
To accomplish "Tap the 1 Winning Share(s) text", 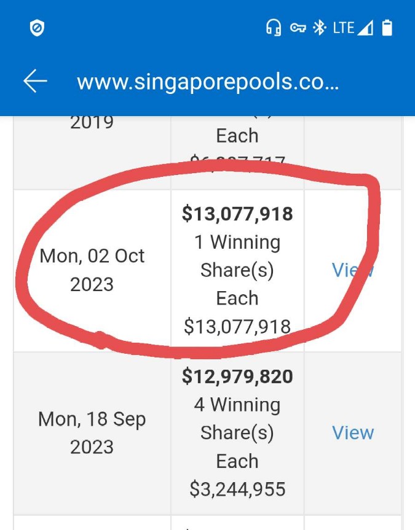I will (237, 257).
